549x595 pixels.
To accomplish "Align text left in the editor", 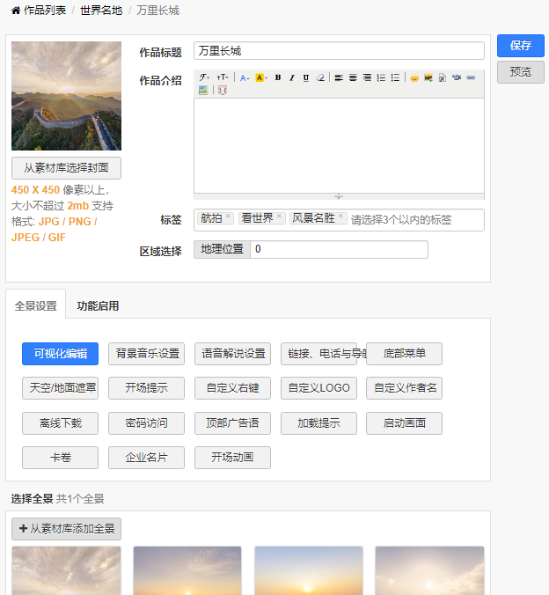I will [339, 77].
